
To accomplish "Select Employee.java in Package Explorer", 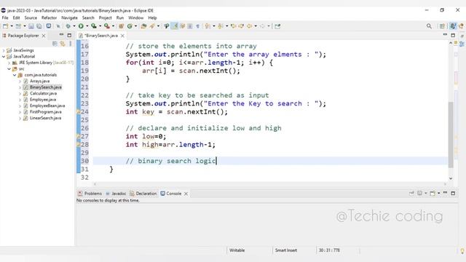I will pos(43,100).
